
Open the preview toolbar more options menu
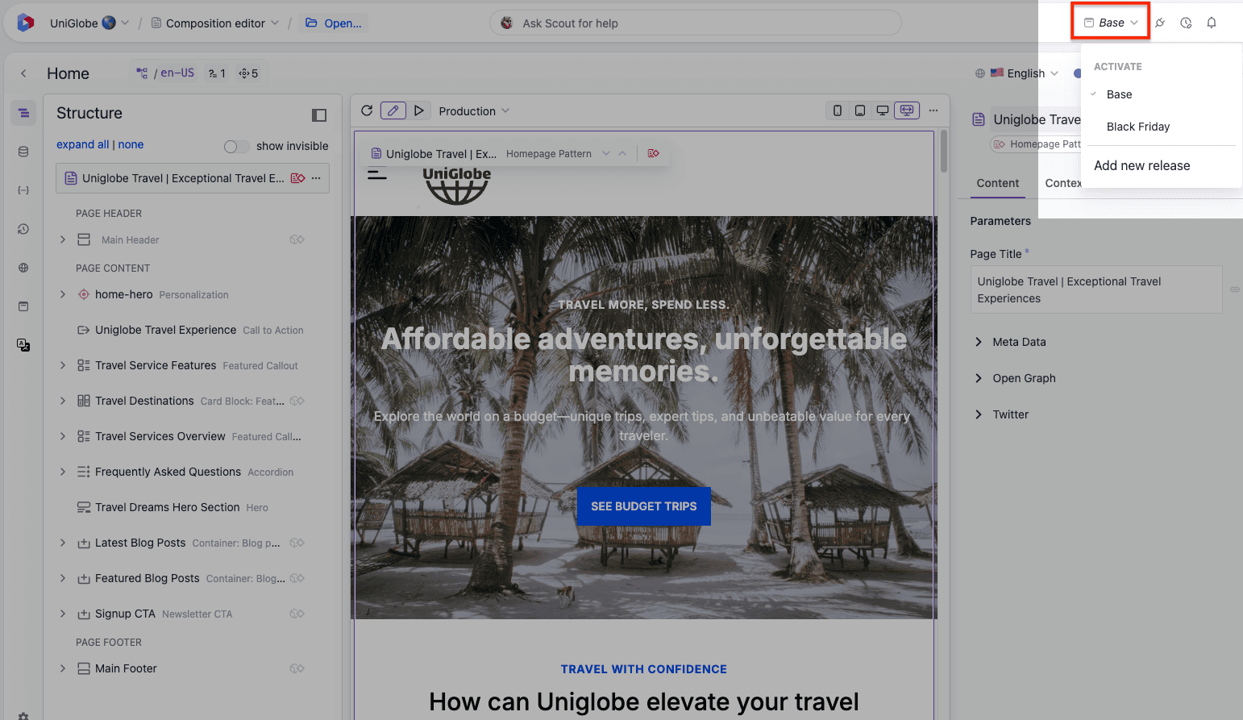click(933, 110)
